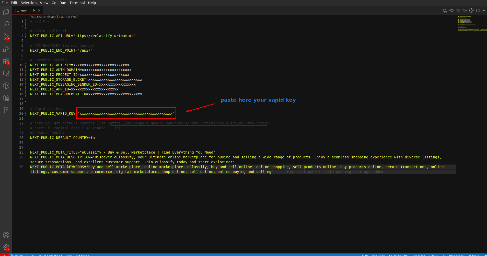
Task: Open the Search view in activity bar
Action: coord(6,24)
